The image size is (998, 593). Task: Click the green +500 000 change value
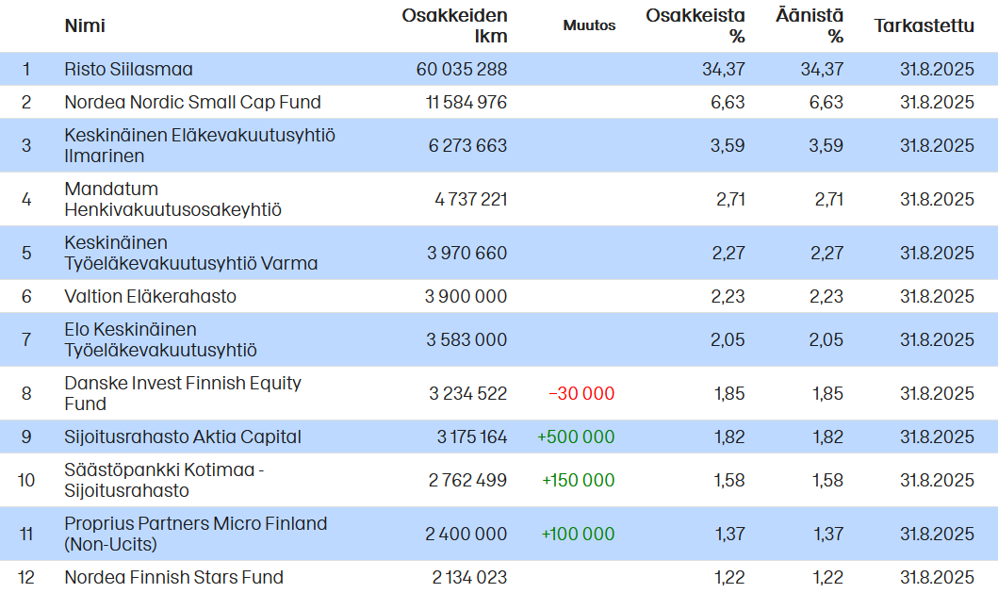[x=576, y=437]
